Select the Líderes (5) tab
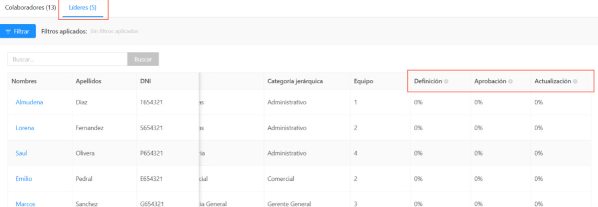This screenshot has width=598, height=207. (83, 8)
